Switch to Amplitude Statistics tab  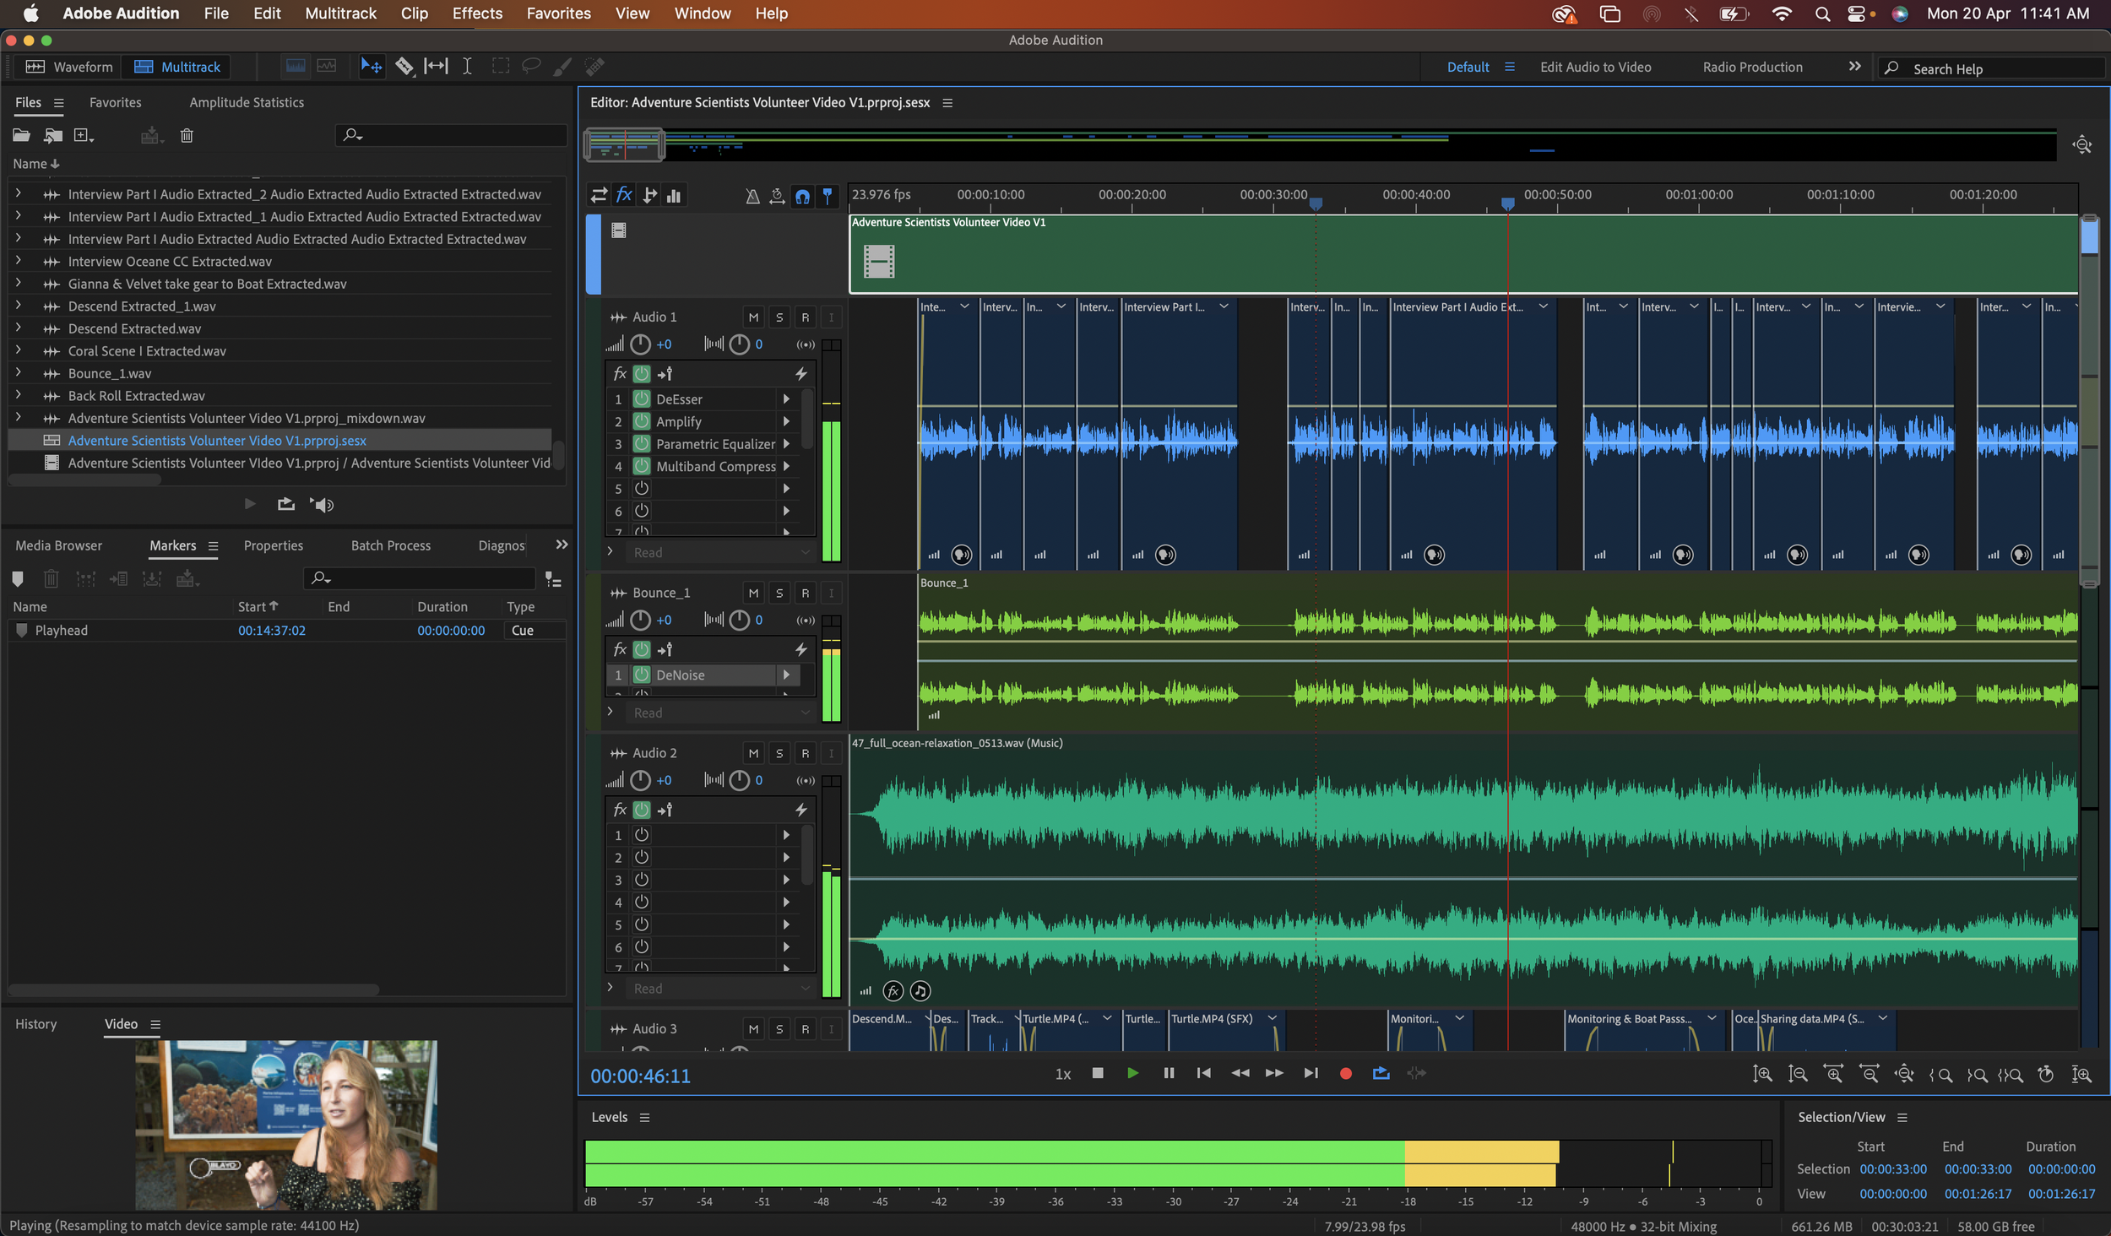[246, 102]
